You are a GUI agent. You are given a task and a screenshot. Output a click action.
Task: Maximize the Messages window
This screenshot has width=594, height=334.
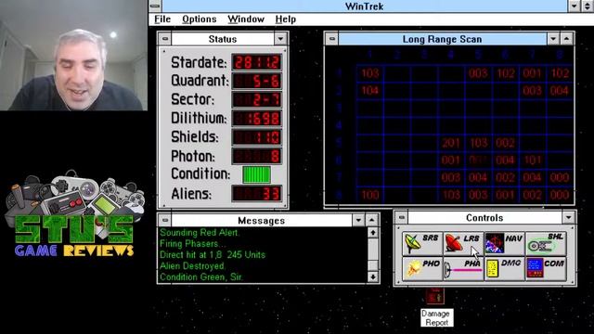click(x=371, y=220)
